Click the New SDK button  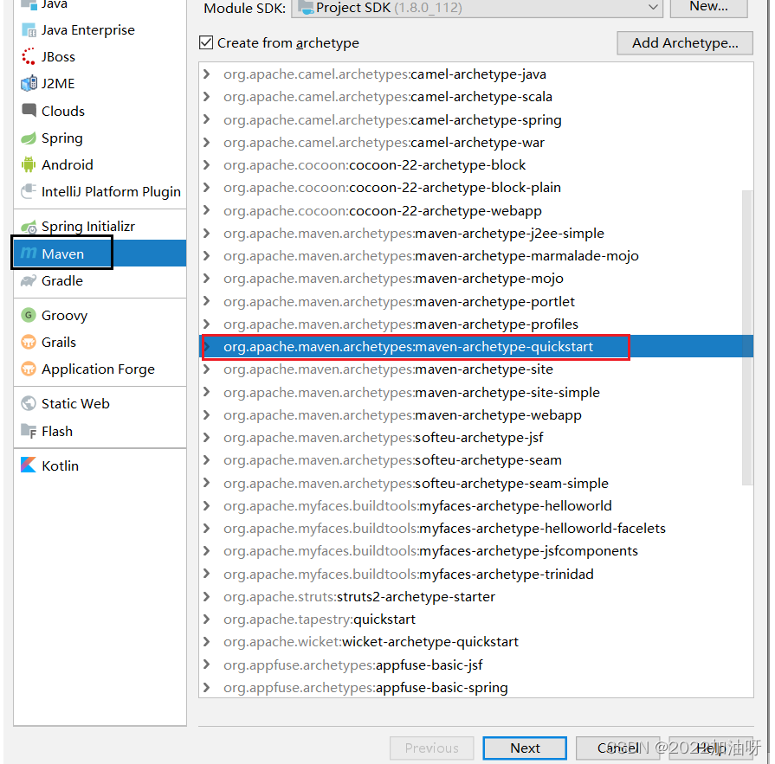709,7
